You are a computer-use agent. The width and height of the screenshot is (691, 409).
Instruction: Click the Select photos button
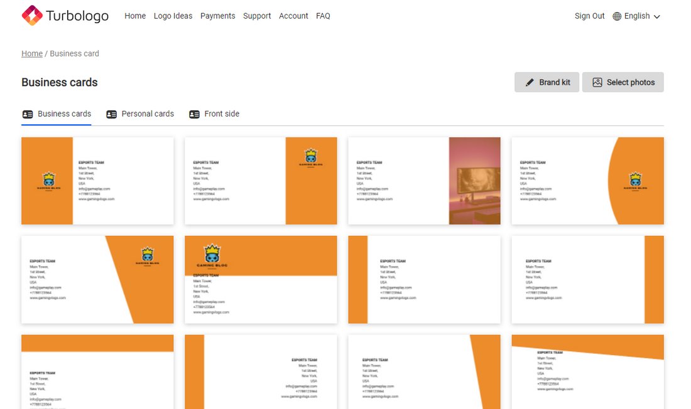pos(623,82)
